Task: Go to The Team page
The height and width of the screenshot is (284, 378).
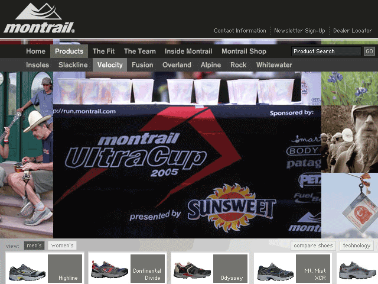Action: pos(140,51)
